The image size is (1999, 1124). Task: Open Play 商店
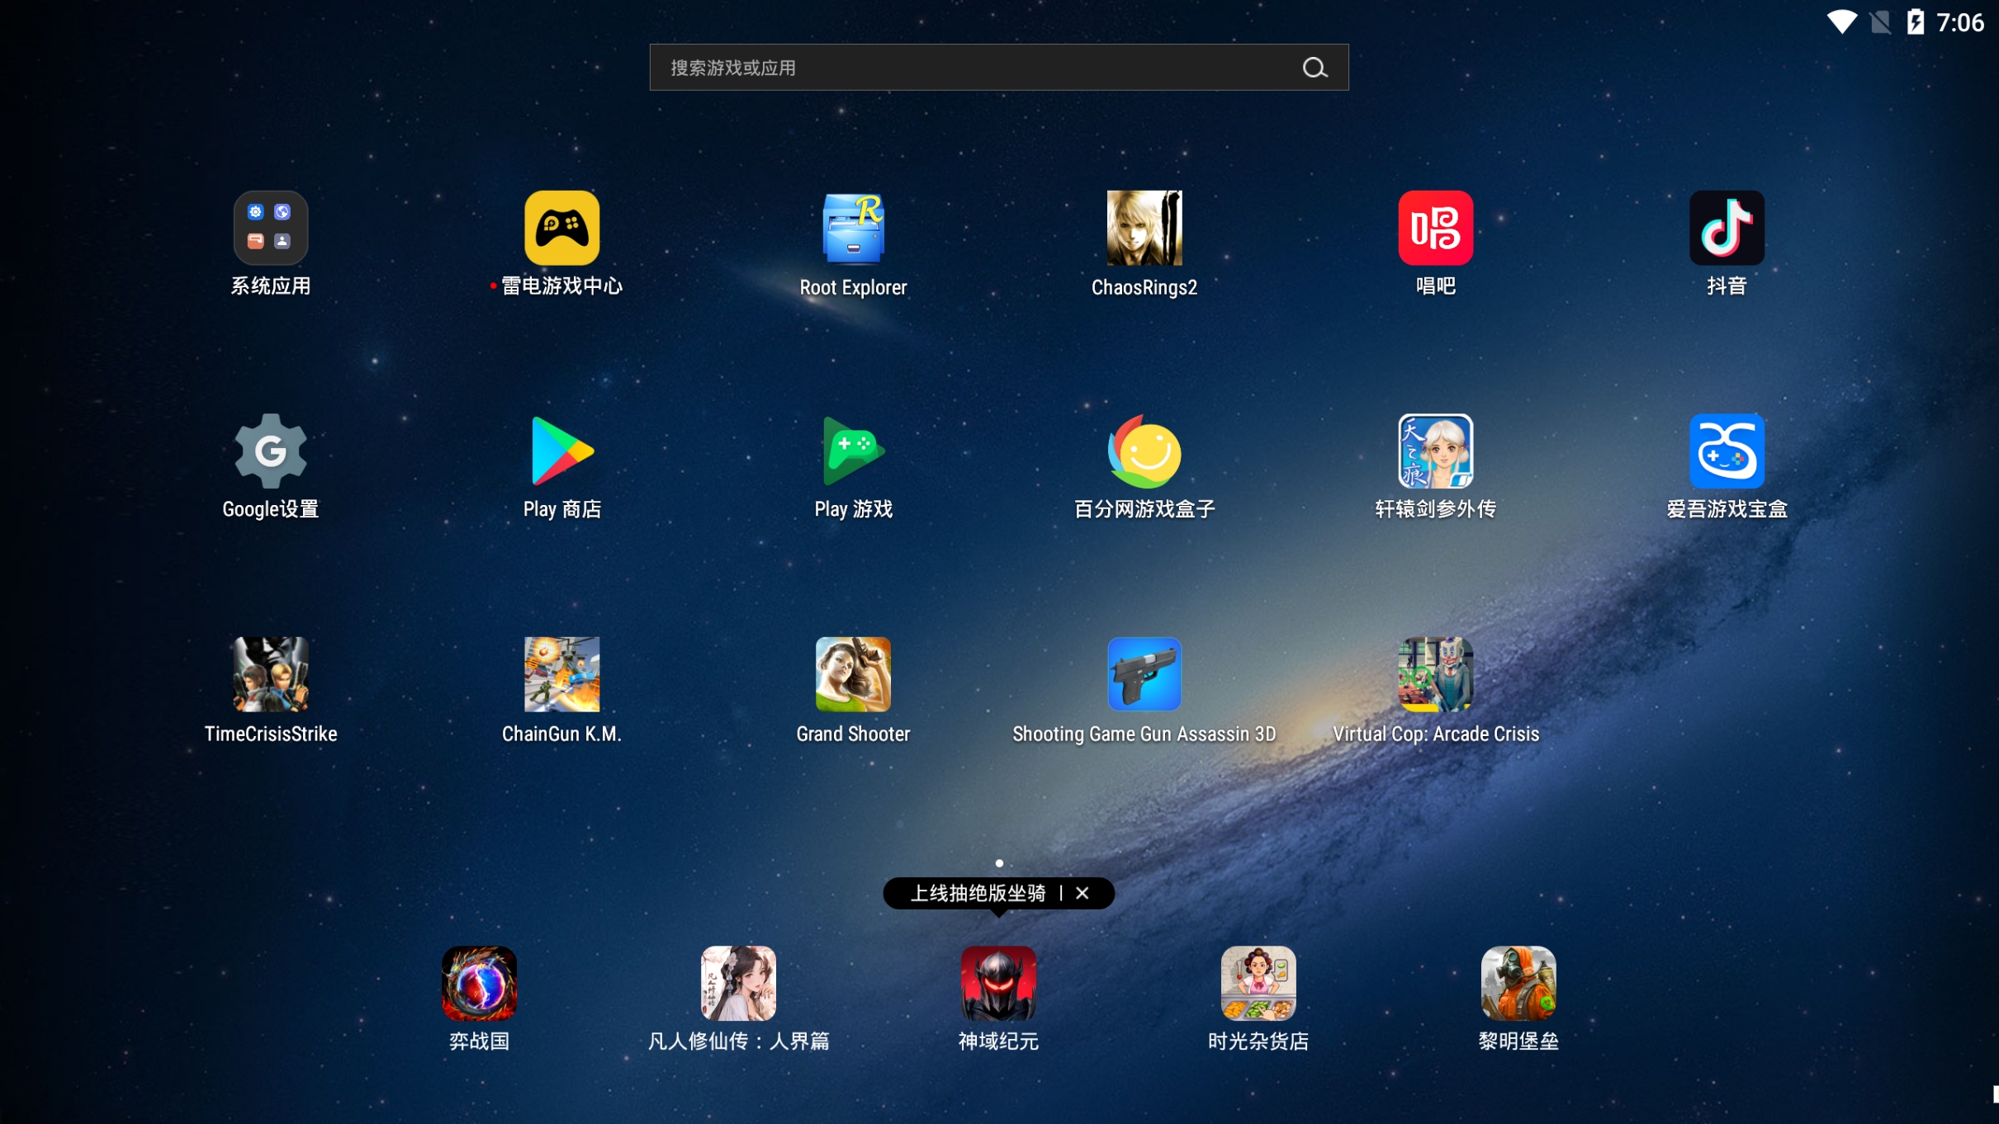click(561, 451)
